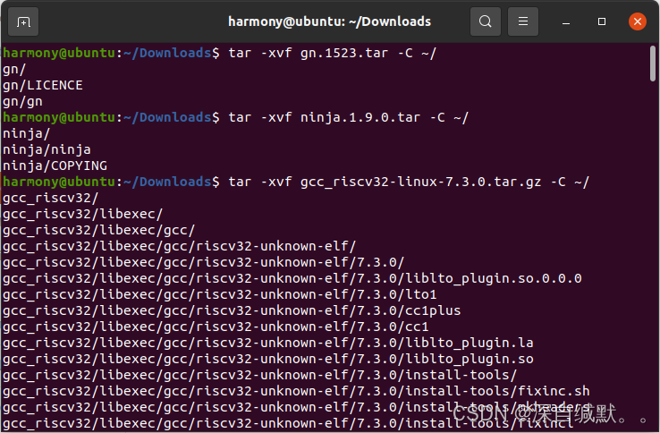Open a new terminal tab
Screen dimensions: 660x433
pos(23,21)
